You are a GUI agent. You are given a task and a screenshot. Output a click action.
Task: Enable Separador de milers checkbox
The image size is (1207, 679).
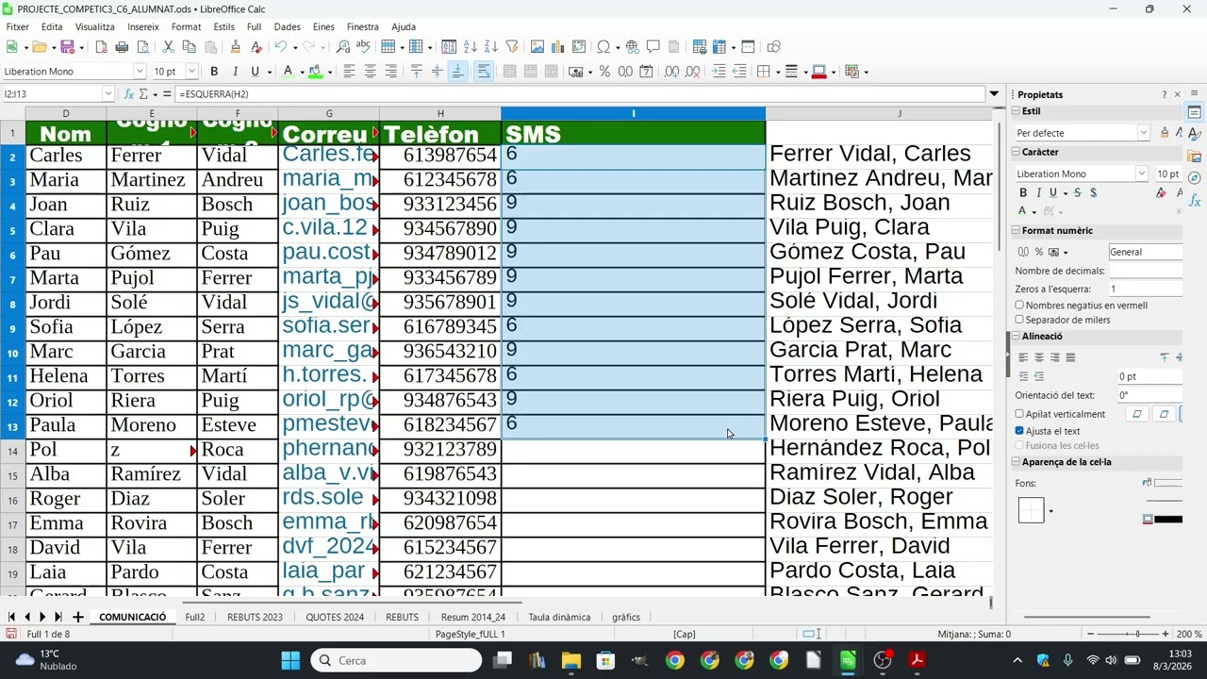tap(1019, 320)
